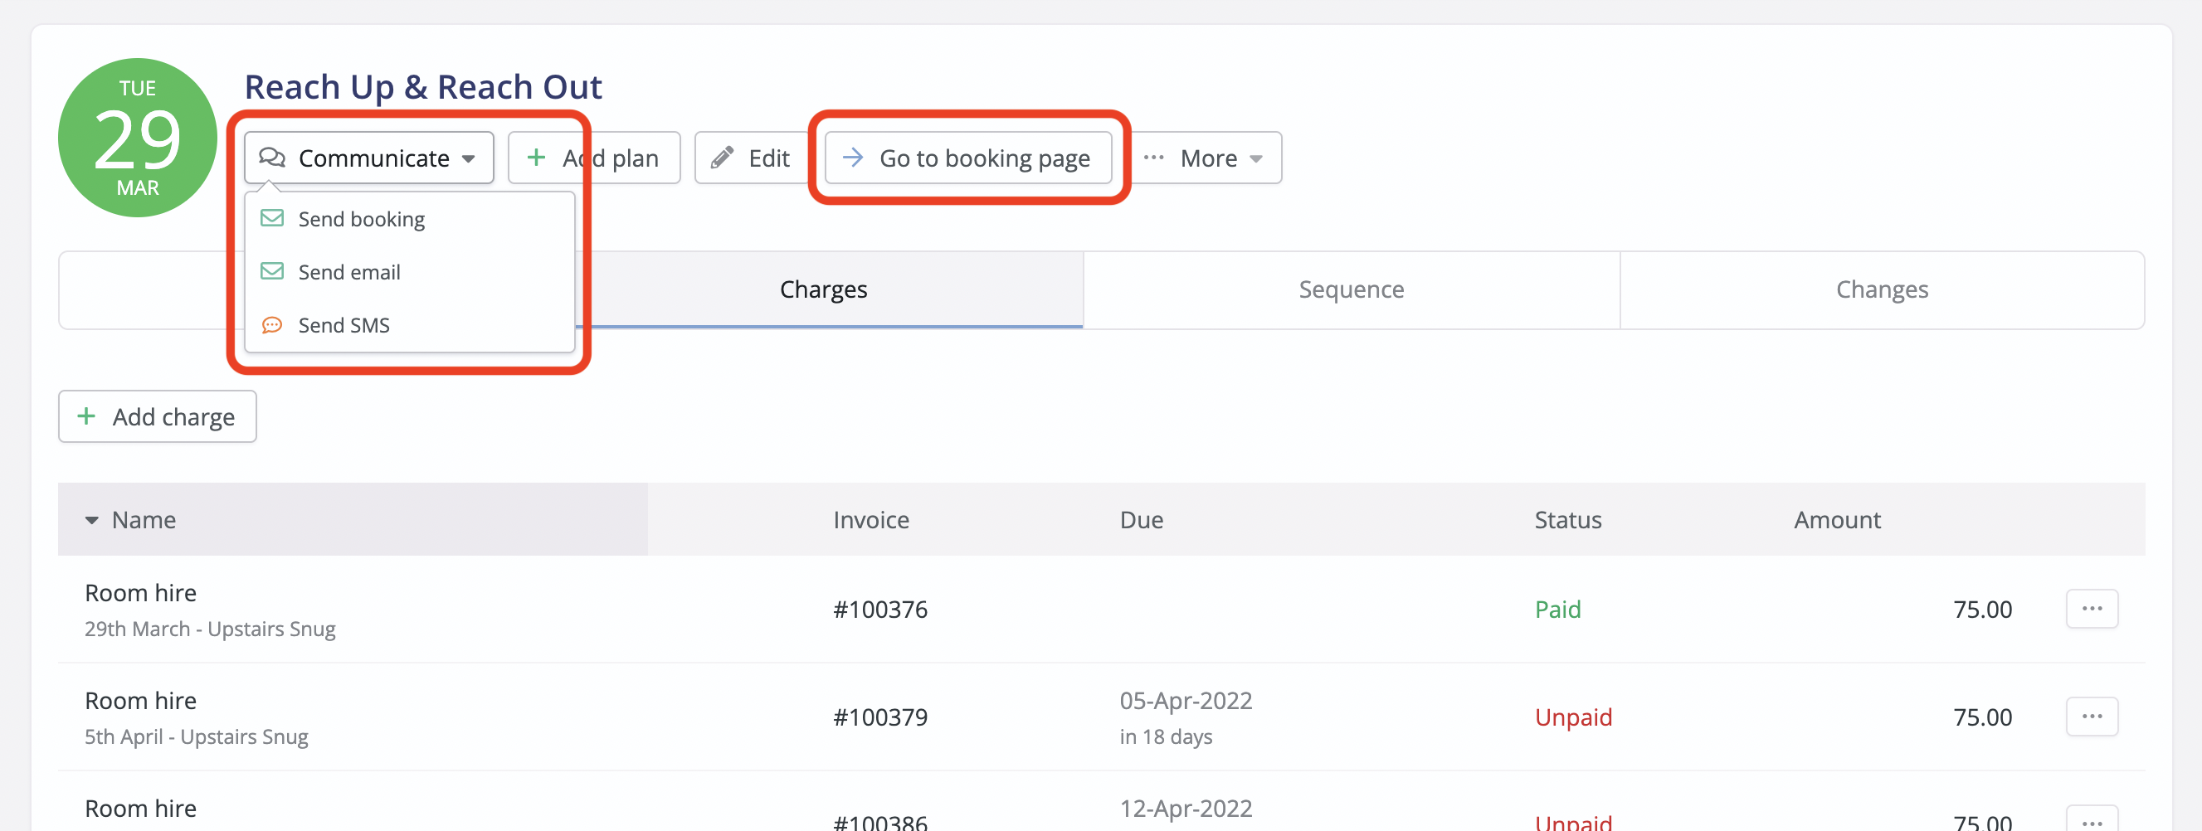
Task: Click the caret arrow on the Communicate button
Action: [469, 159]
